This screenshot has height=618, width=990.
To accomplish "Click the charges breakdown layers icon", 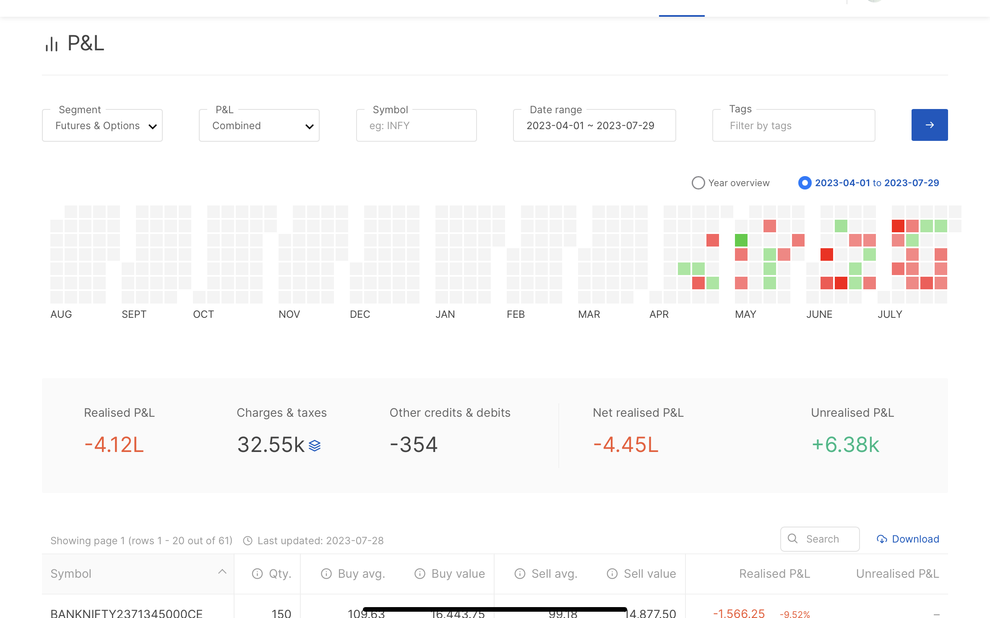I will point(315,445).
